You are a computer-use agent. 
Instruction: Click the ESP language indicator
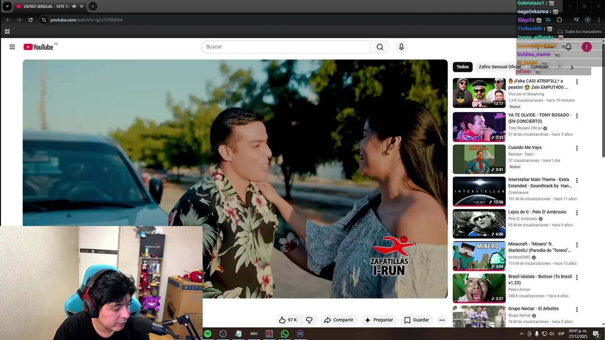[x=561, y=334]
